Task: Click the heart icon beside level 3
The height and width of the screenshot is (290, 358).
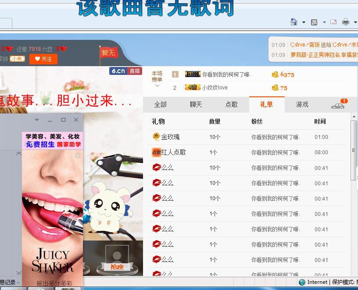Action: (64, 49)
